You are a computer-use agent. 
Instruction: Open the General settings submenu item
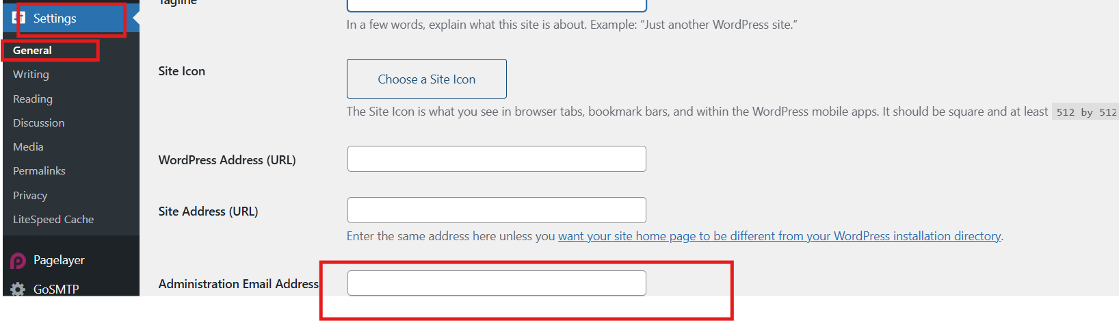(32, 51)
